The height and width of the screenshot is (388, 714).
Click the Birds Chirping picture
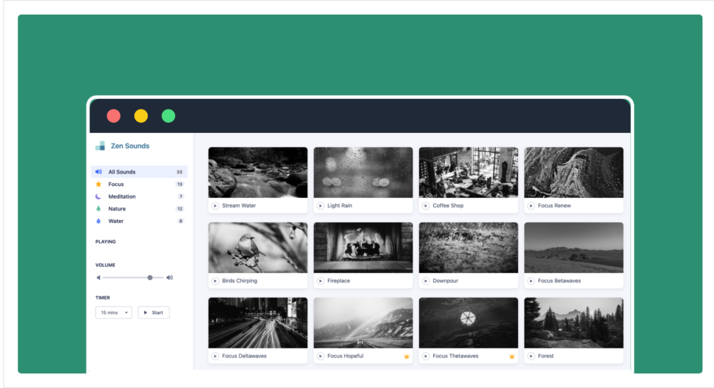tap(258, 247)
